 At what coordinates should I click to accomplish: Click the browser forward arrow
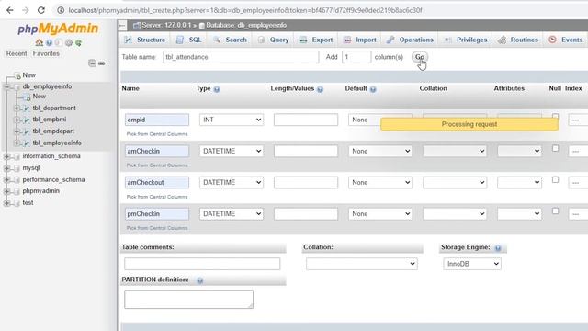click(x=25, y=10)
